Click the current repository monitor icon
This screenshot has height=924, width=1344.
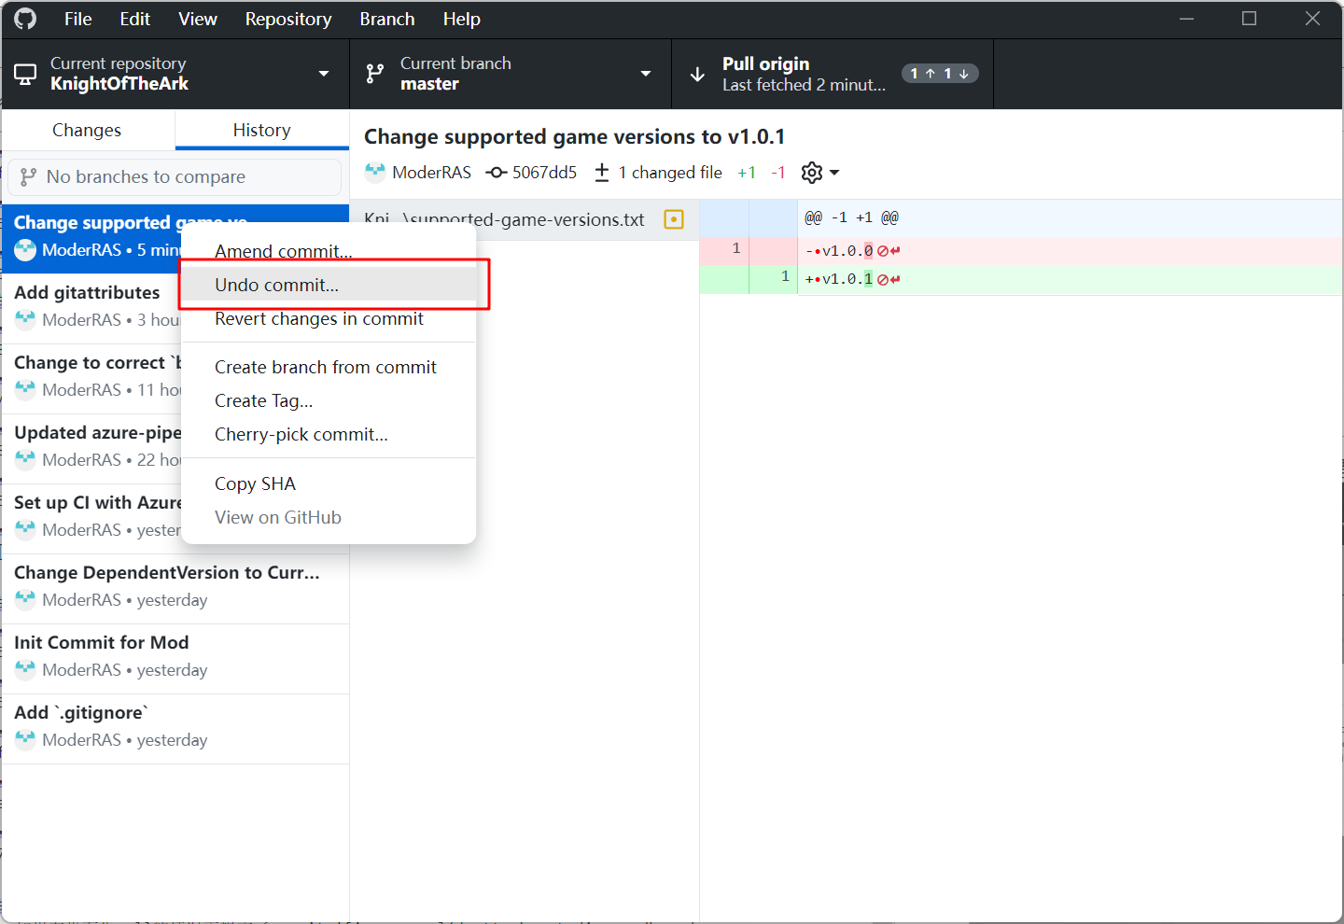click(x=26, y=74)
